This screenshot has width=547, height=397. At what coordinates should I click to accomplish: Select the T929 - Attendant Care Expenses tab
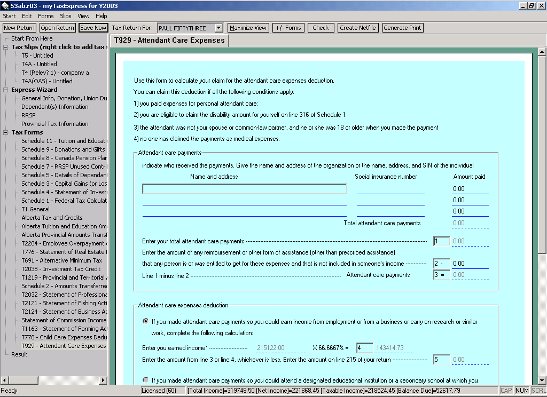pyautogui.click(x=169, y=41)
